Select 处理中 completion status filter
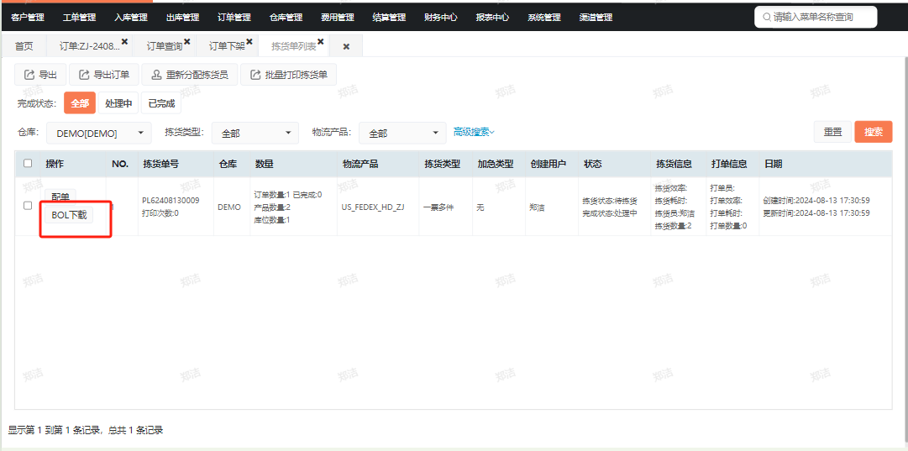Image resolution: width=908 pixels, height=451 pixels. coord(118,103)
